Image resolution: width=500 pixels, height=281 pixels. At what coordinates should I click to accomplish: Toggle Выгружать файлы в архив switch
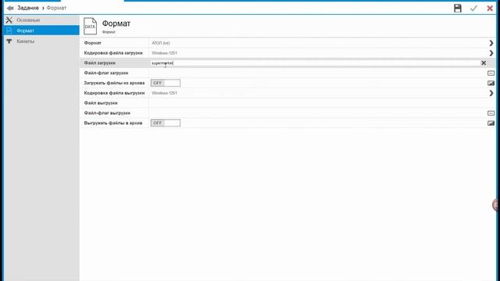166,123
